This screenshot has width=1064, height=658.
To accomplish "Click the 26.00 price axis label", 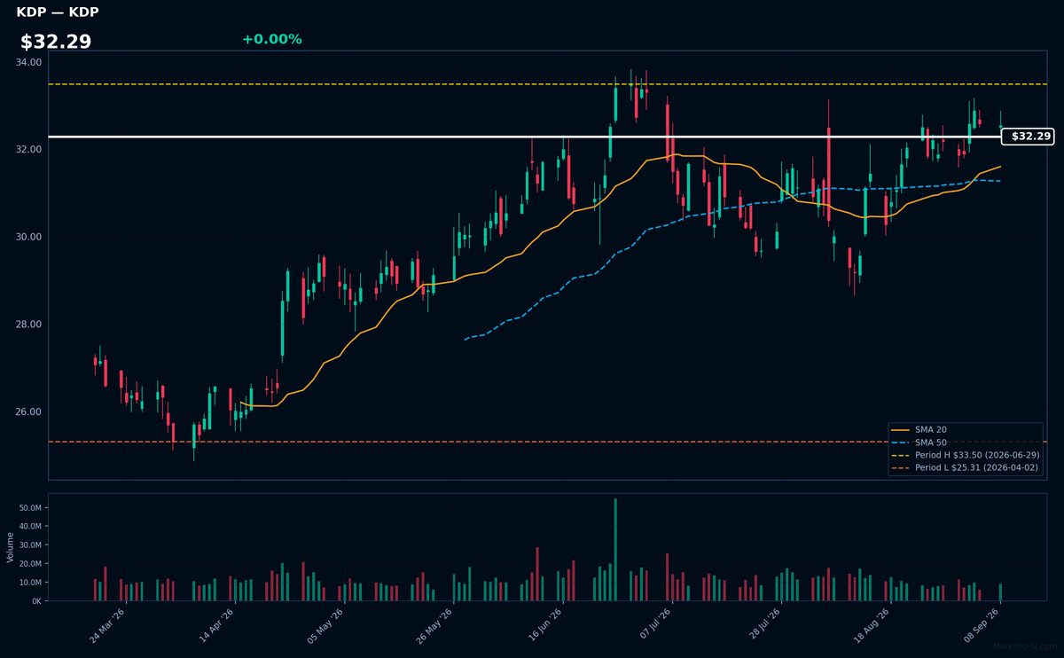I will click(x=28, y=412).
